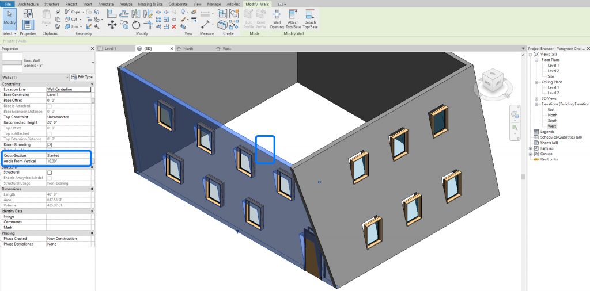Switch to the Massing & Site tab
Screen dimensions: 590x291
[x=150, y=4]
